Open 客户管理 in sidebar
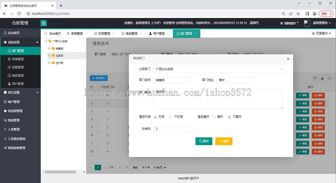 (x=20, y=102)
